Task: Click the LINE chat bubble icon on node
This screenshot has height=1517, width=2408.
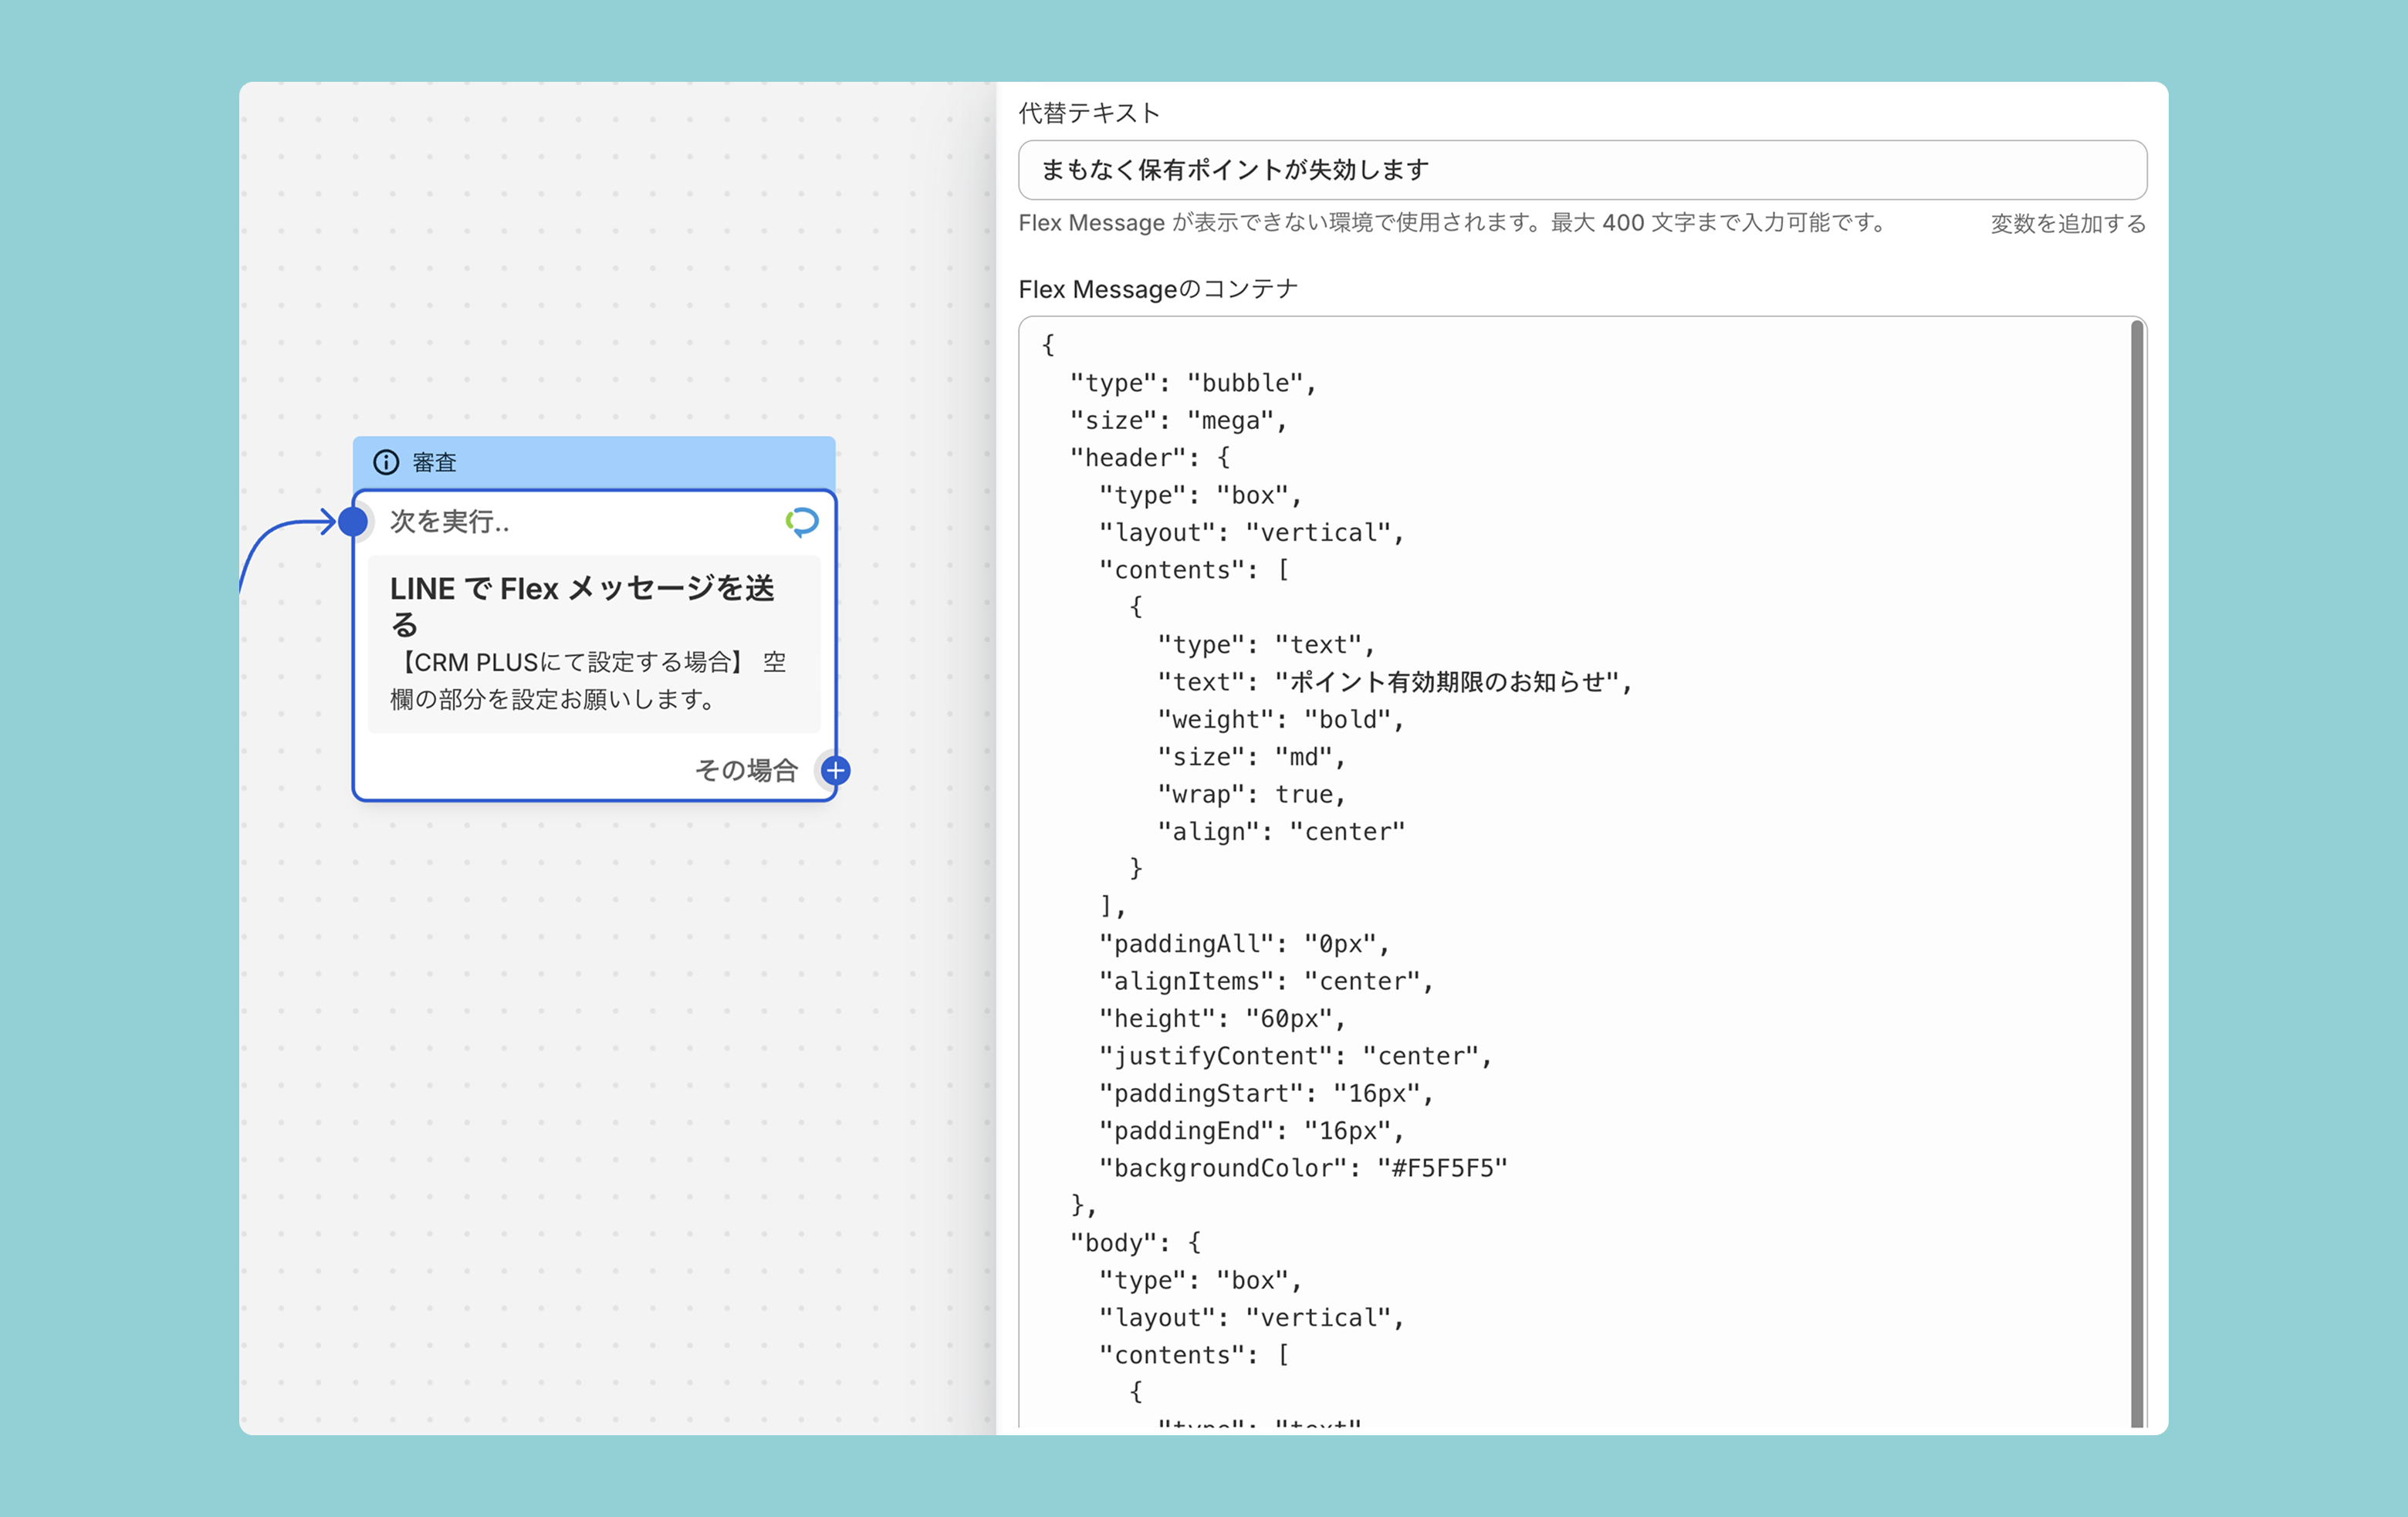Action: [x=802, y=521]
